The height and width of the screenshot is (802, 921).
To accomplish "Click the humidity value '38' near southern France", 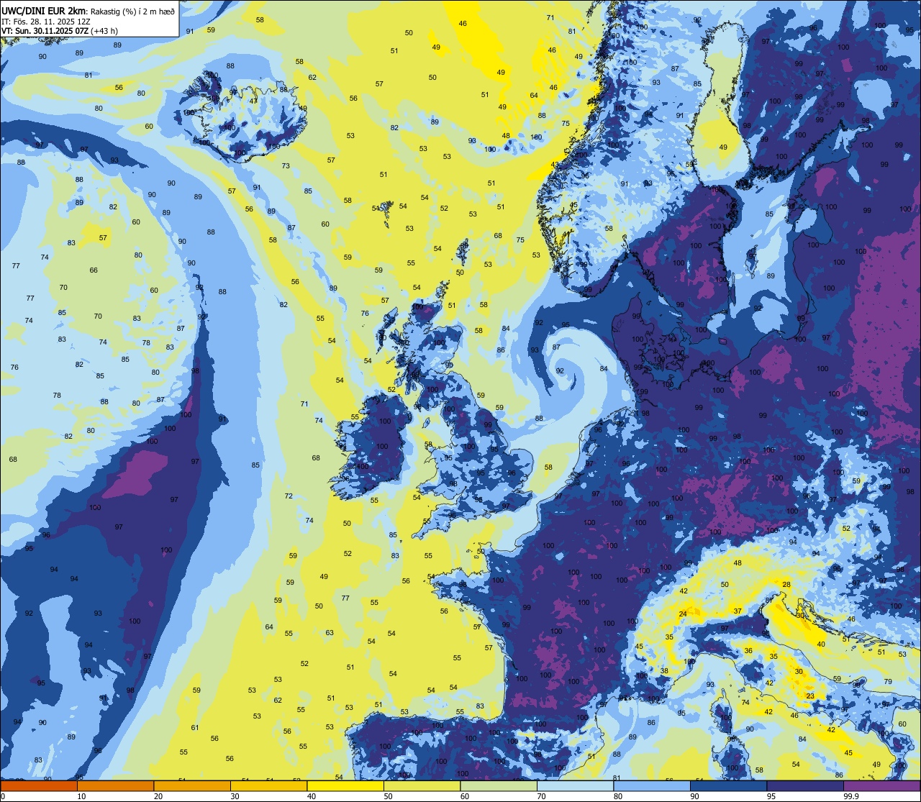I will (664, 671).
